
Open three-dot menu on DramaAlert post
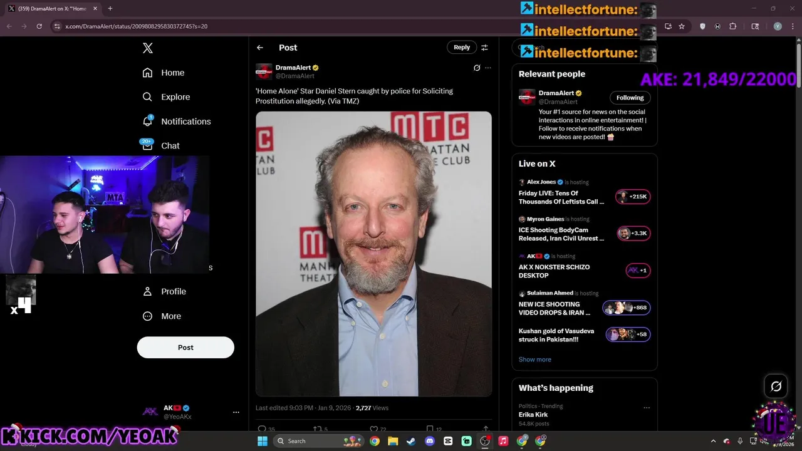488,68
